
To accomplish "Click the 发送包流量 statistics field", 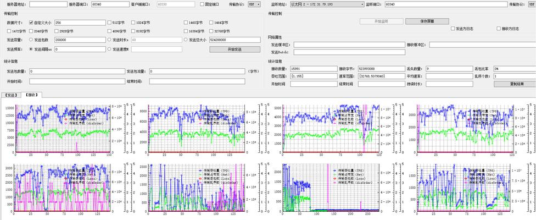I will point(197,71).
